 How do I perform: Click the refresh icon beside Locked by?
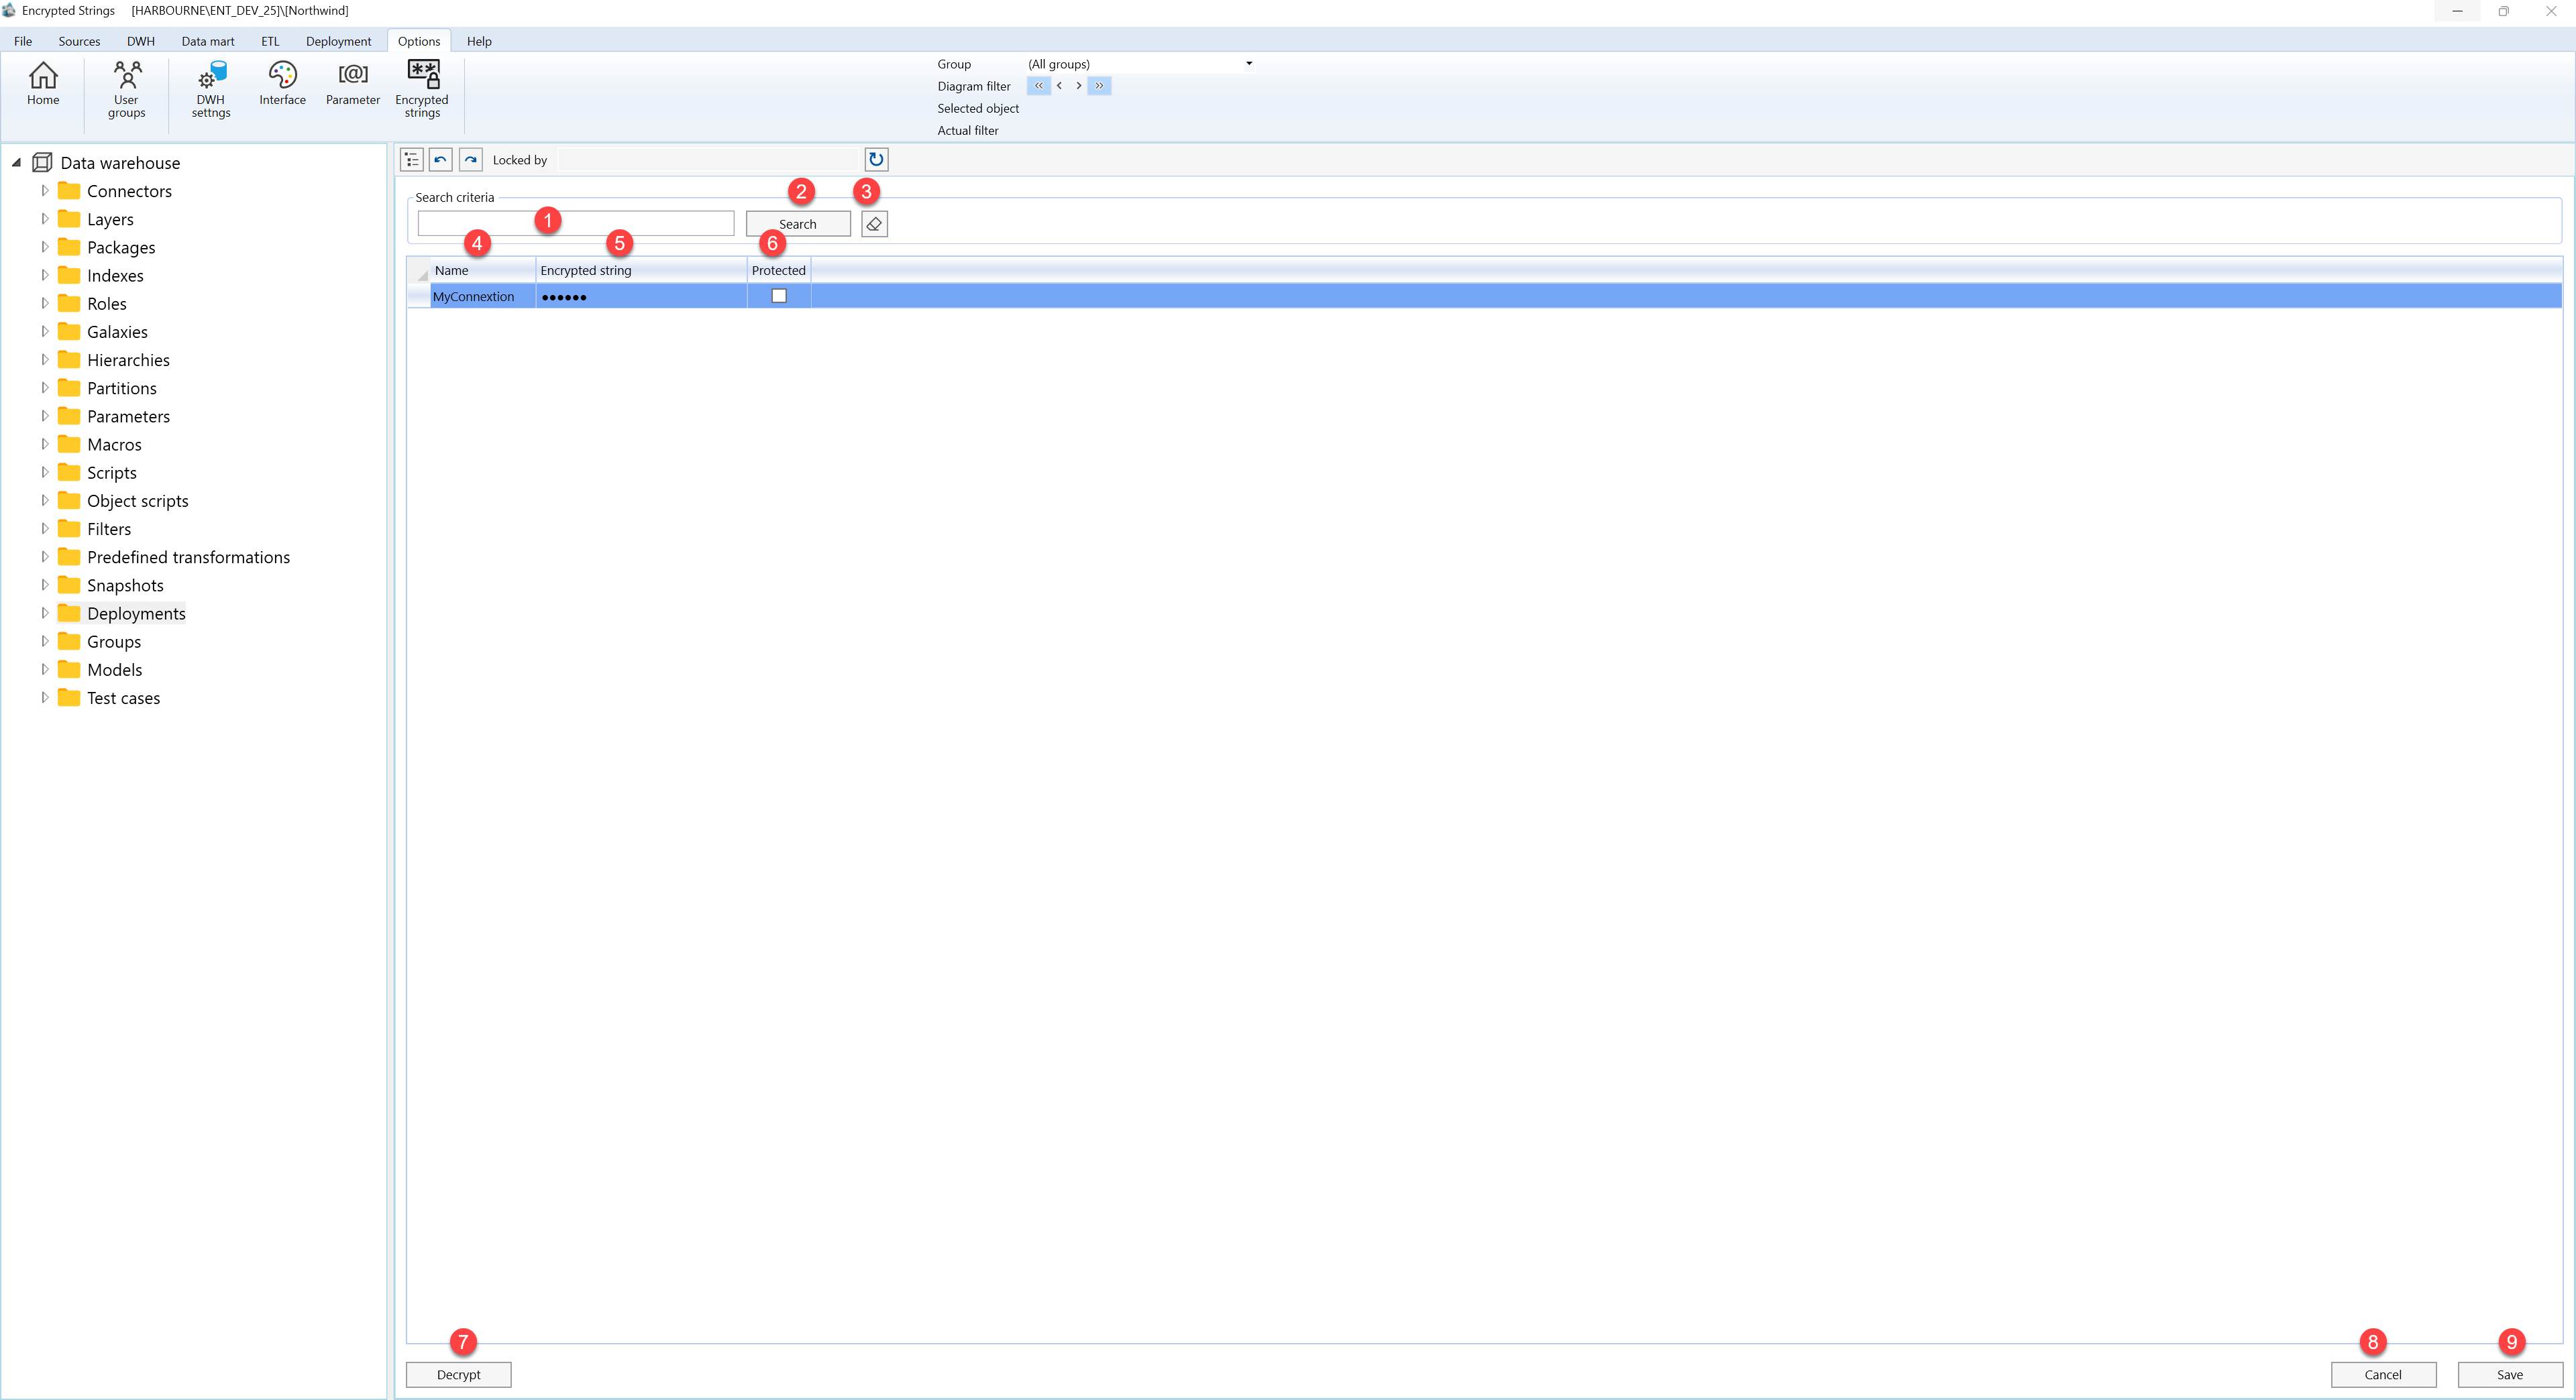click(x=876, y=160)
